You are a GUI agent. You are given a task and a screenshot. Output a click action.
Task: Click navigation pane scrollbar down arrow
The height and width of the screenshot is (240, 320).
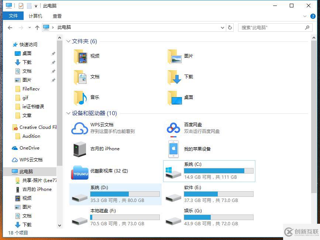59,226
